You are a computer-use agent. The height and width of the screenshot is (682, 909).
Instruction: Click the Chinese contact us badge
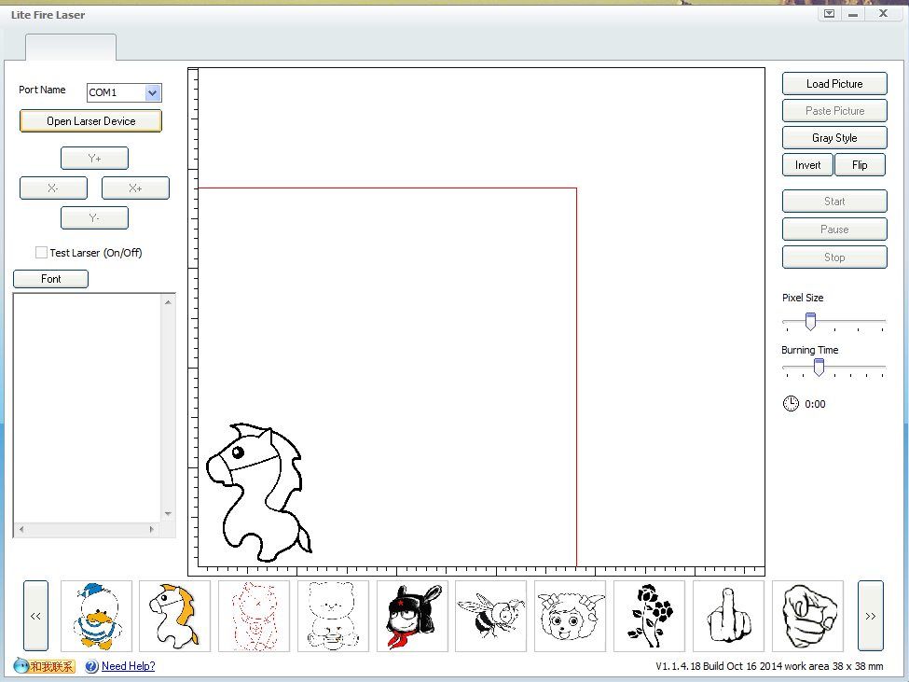45,666
